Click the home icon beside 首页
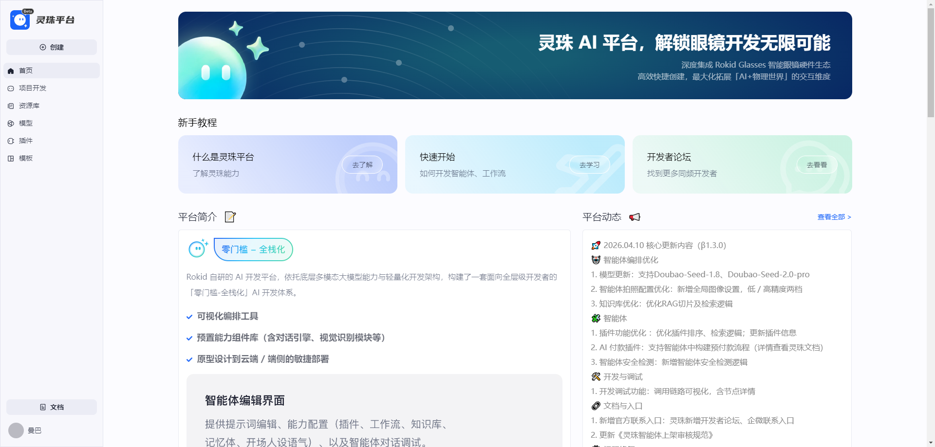 click(x=11, y=71)
